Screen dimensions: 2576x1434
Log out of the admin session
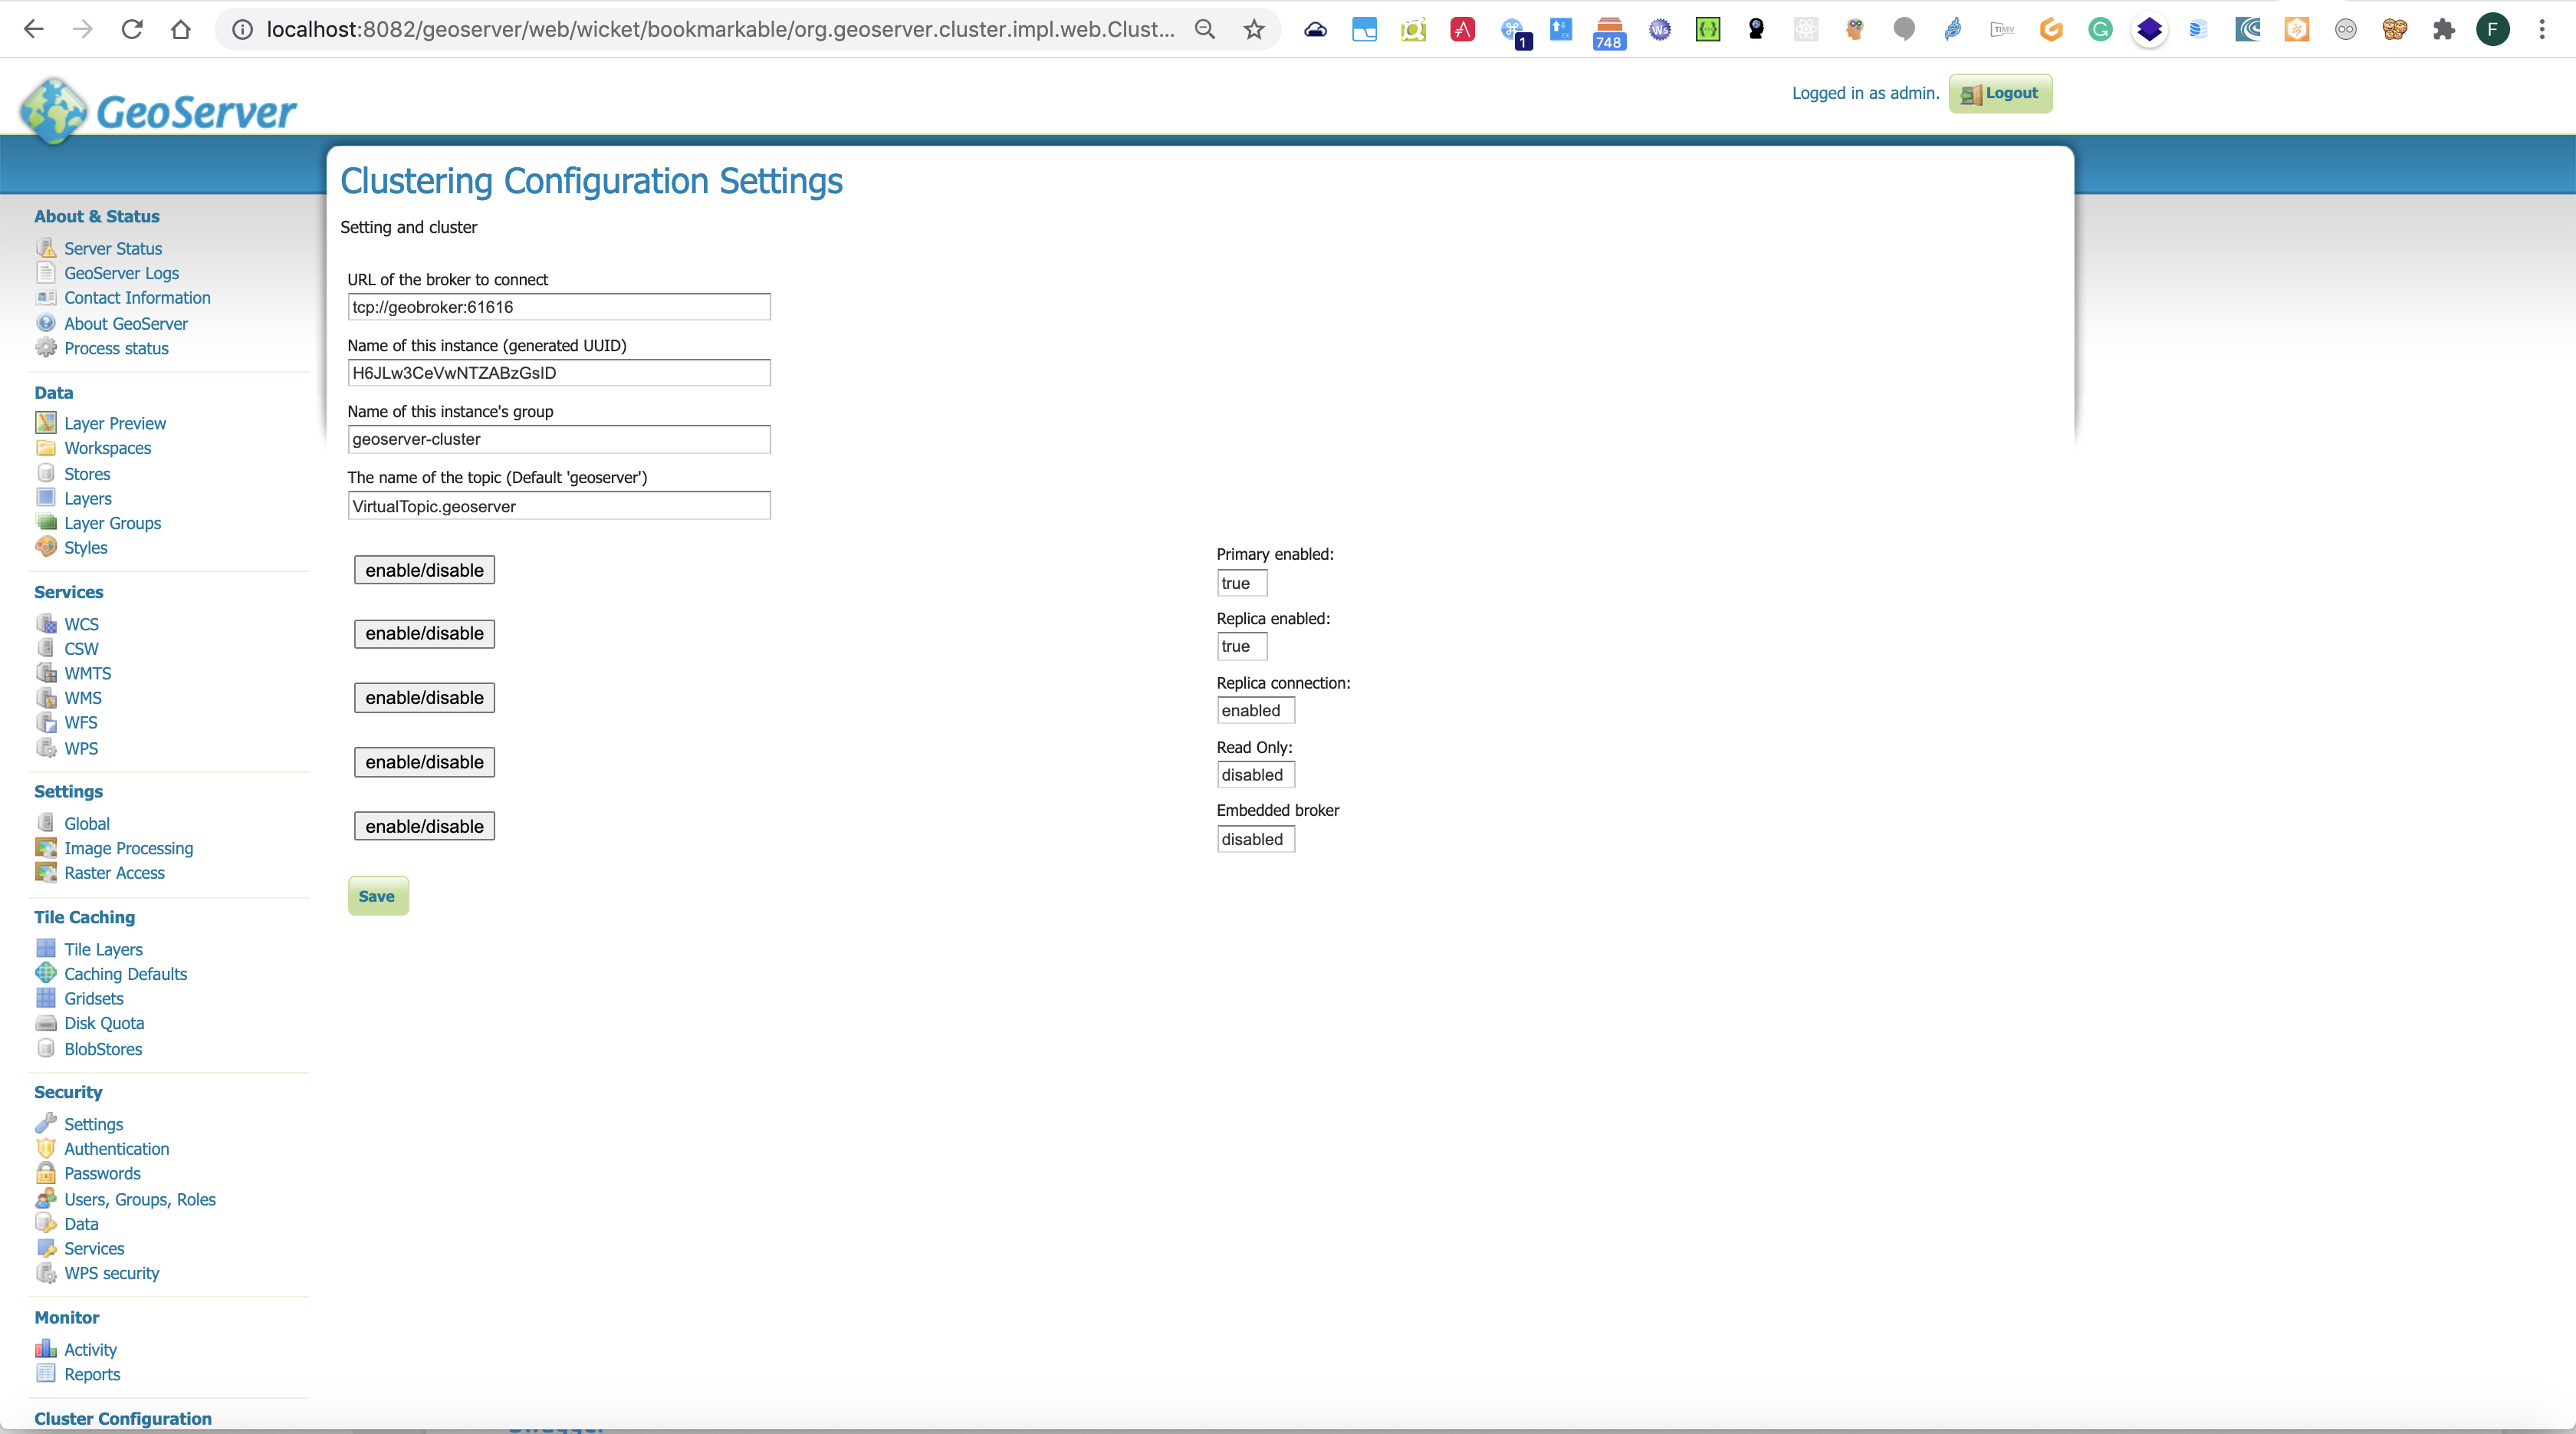tap(1999, 93)
